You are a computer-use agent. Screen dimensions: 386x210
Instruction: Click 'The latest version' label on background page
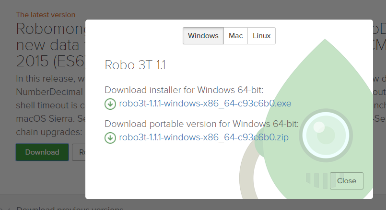pos(46,15)
